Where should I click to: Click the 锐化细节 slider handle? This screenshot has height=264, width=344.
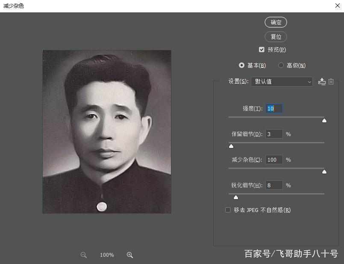tap(235, 197)
